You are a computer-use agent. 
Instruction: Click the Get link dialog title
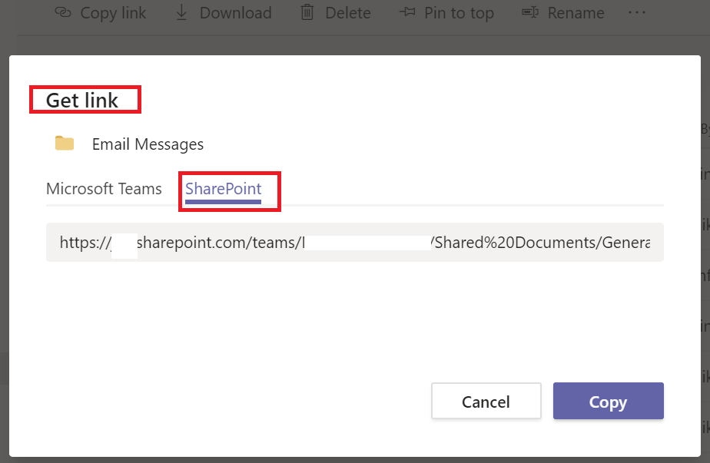[82, 100]
